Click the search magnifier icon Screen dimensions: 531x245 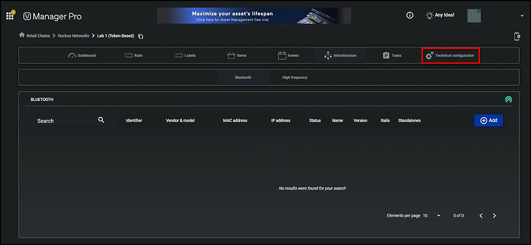(101, 120)
